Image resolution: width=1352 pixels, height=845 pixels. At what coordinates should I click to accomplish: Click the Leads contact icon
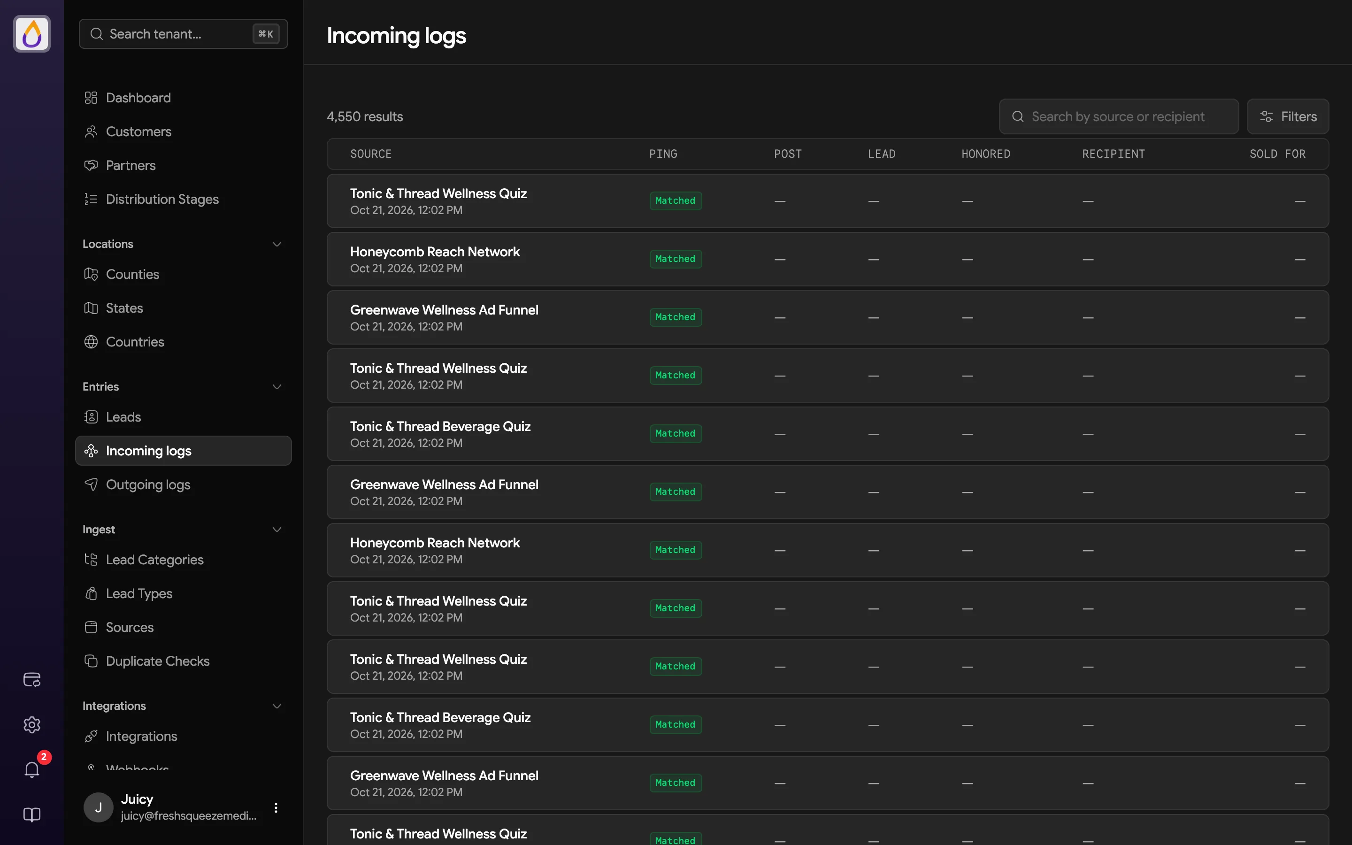(91, 417)
